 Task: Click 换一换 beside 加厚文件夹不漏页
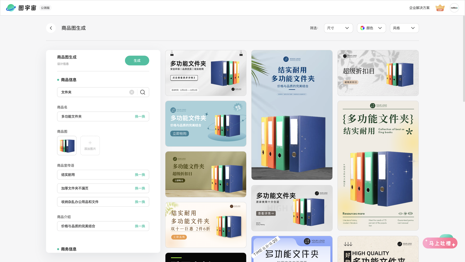[140, 188]
